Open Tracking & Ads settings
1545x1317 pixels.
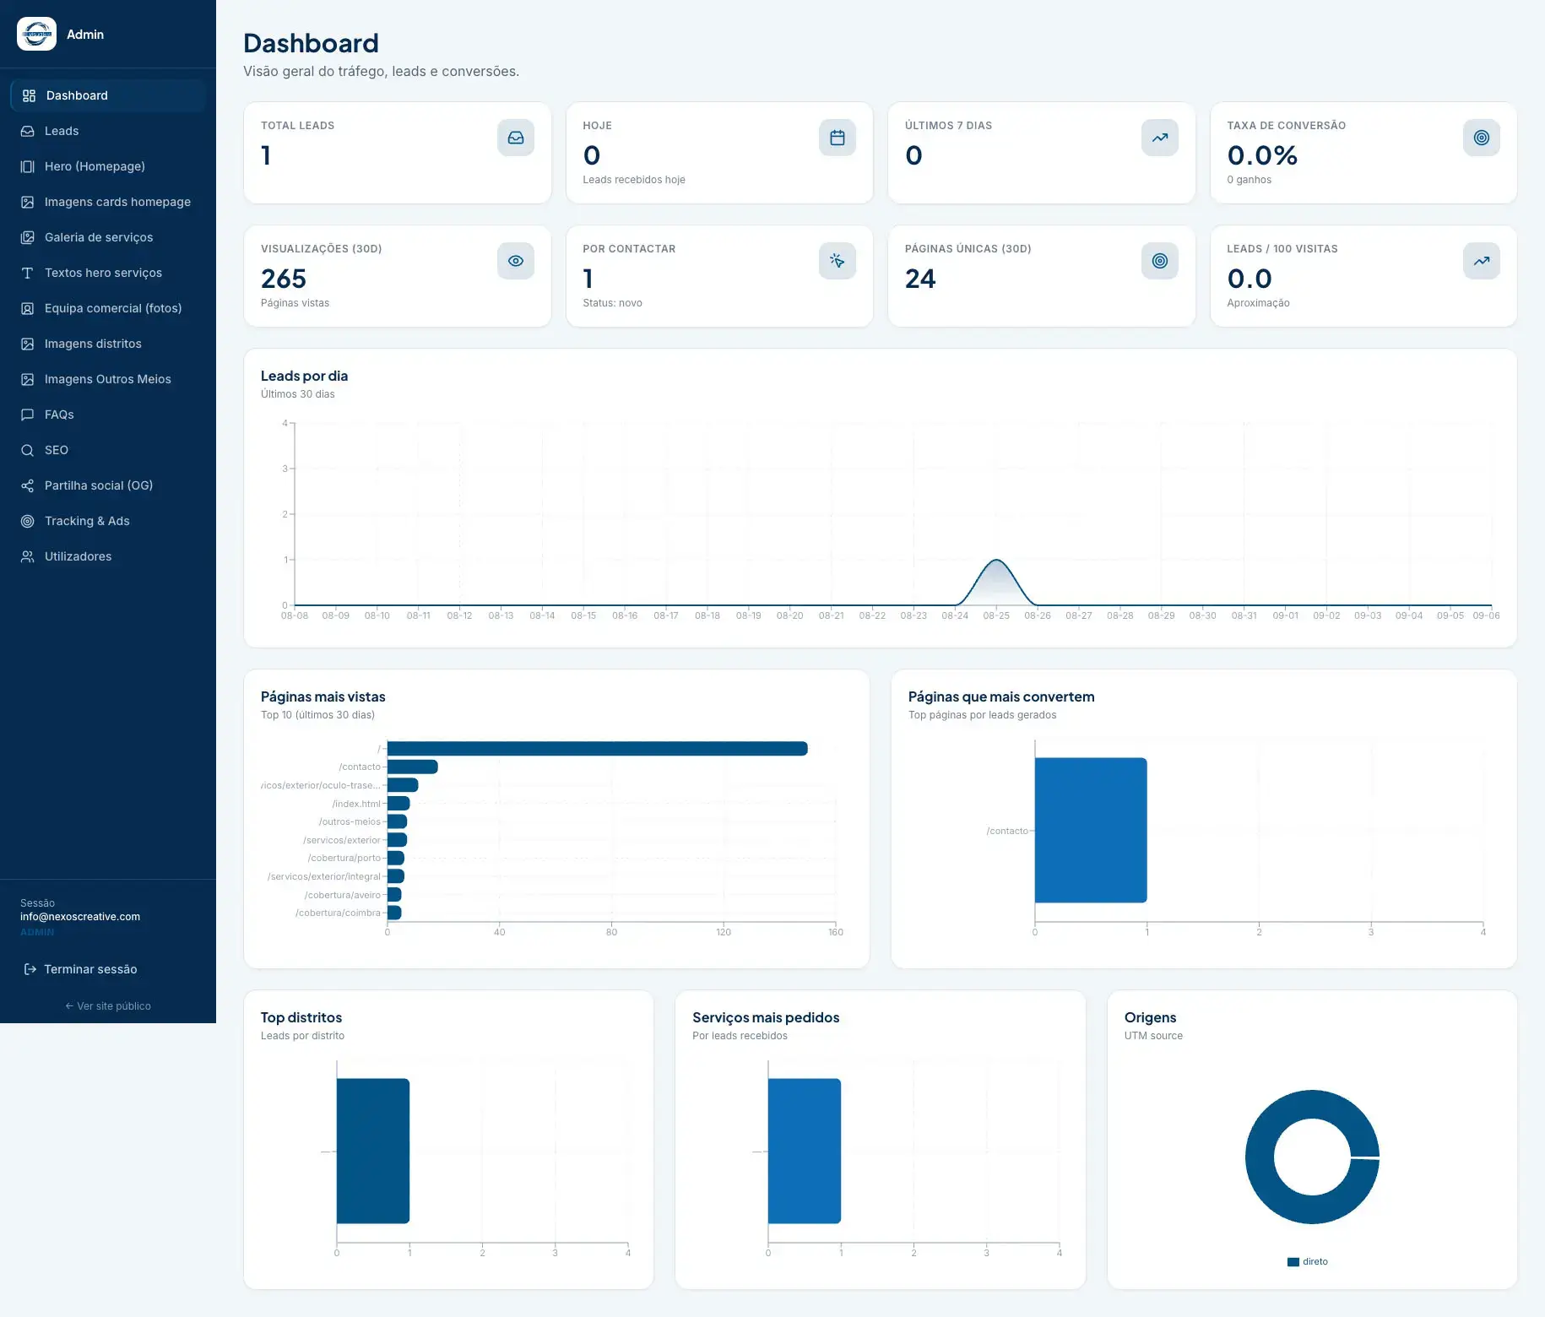click(108, 521)
